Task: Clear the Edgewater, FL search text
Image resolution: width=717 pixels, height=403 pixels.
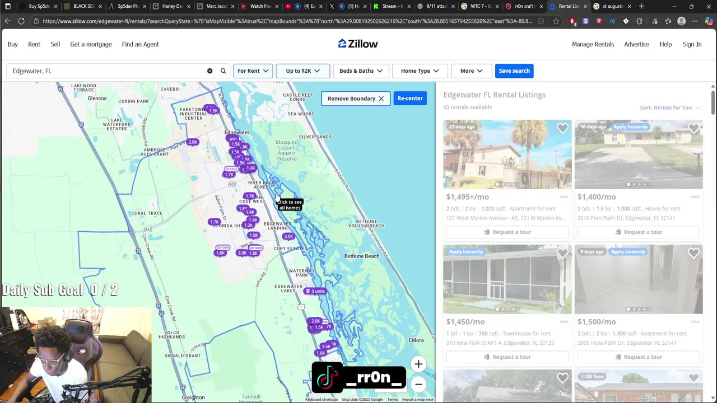Action: click(209, 71)
